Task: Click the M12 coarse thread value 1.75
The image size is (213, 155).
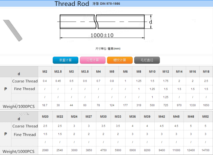Action: point(166,81)
